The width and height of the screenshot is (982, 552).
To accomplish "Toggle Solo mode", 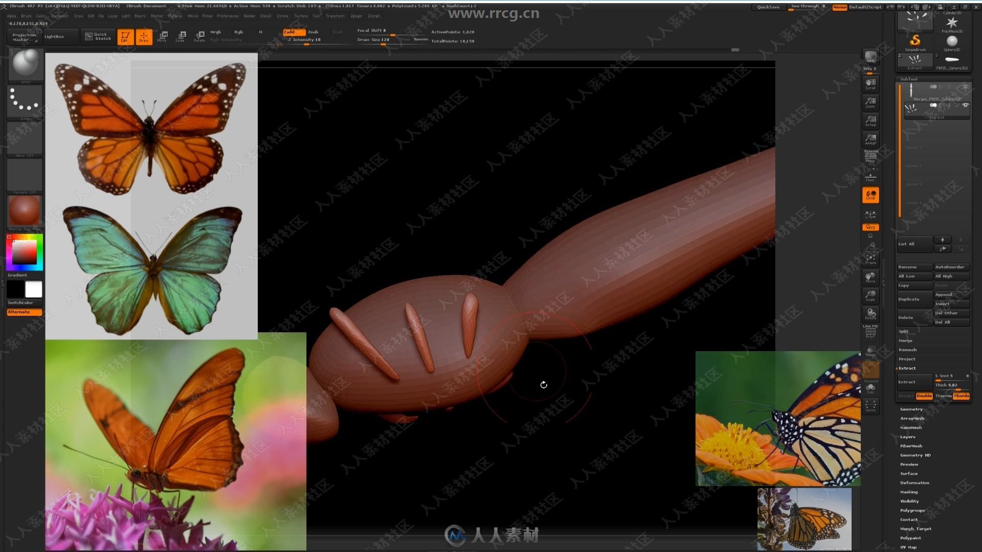I will tap(871, 388).
